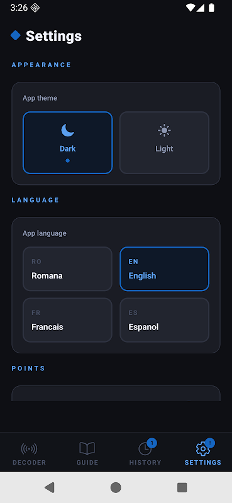Click the sun icon for light theme
Screen dimensions: 232x503
(164, 130)
